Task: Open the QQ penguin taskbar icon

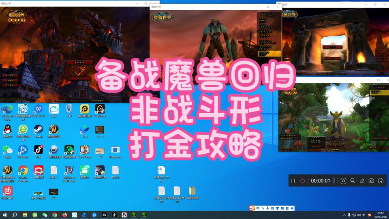Action: coord(124,215)
